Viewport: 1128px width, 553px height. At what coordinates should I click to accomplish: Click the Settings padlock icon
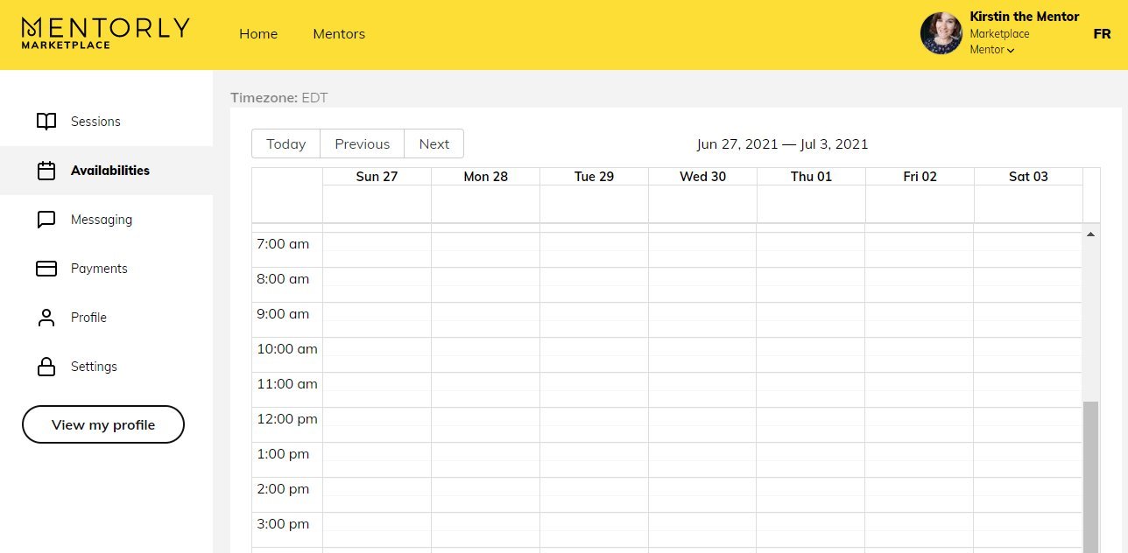(46, 367)
